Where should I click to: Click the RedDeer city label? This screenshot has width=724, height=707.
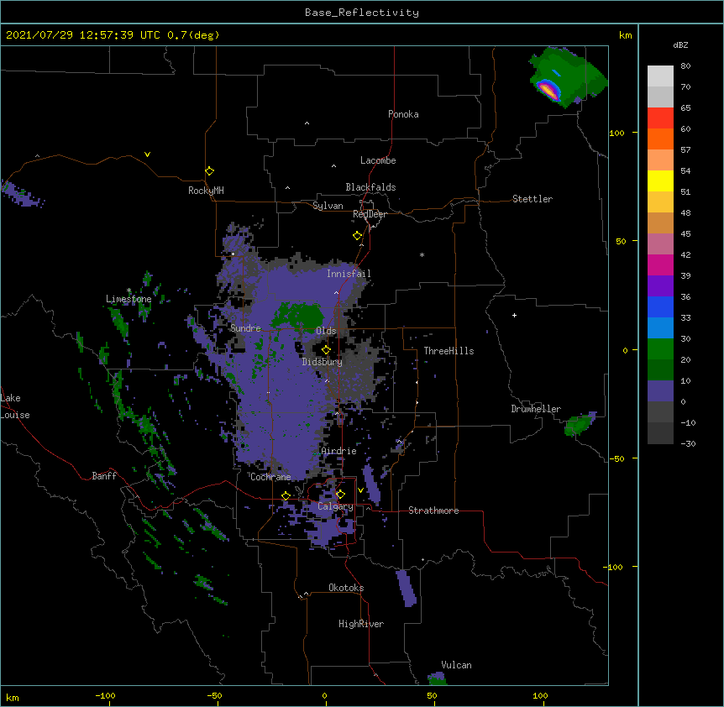370,214
